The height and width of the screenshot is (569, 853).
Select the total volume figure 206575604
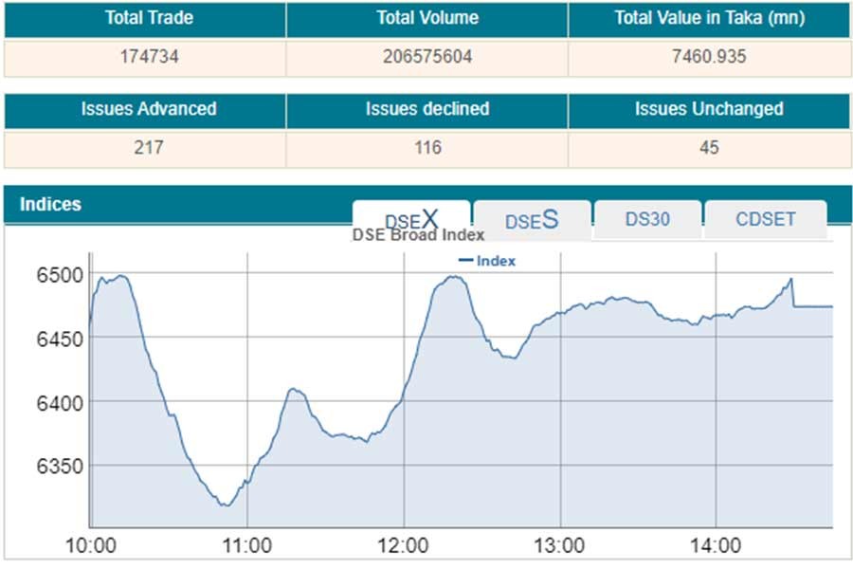tap(426, 57)
